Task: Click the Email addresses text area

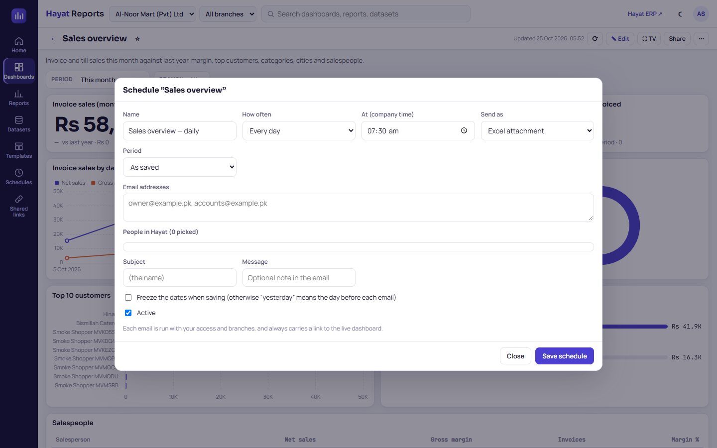Action: tap(358, 208)
